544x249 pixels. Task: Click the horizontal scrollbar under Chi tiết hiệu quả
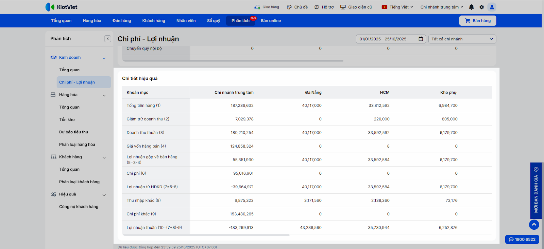click(x=206, y=235)
